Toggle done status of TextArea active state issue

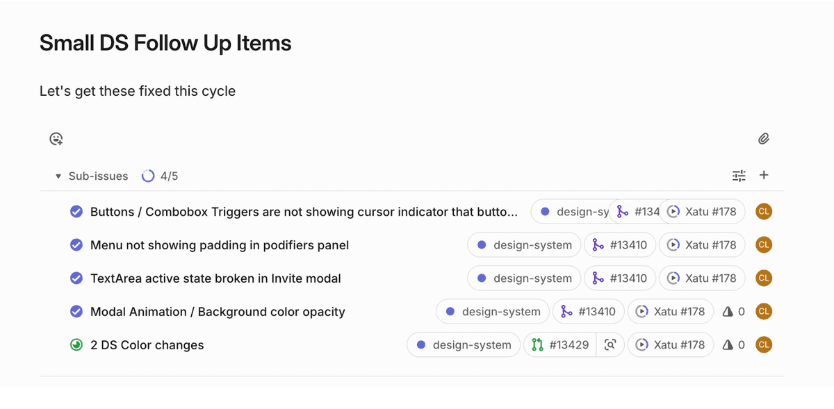(x=76, y=278)
